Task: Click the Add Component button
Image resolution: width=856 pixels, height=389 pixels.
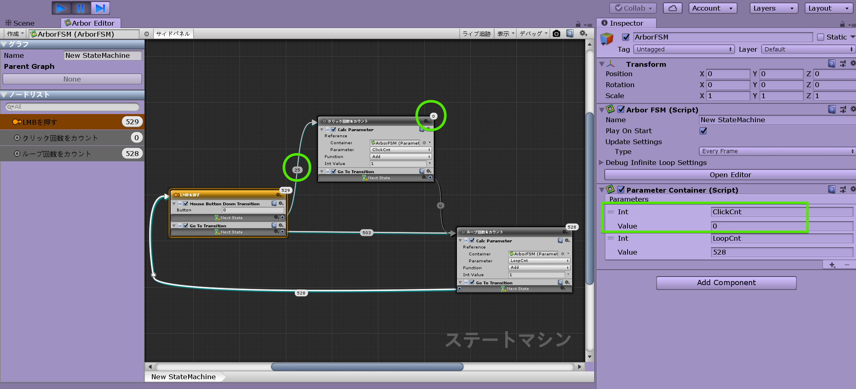Action: pos(726,283)
